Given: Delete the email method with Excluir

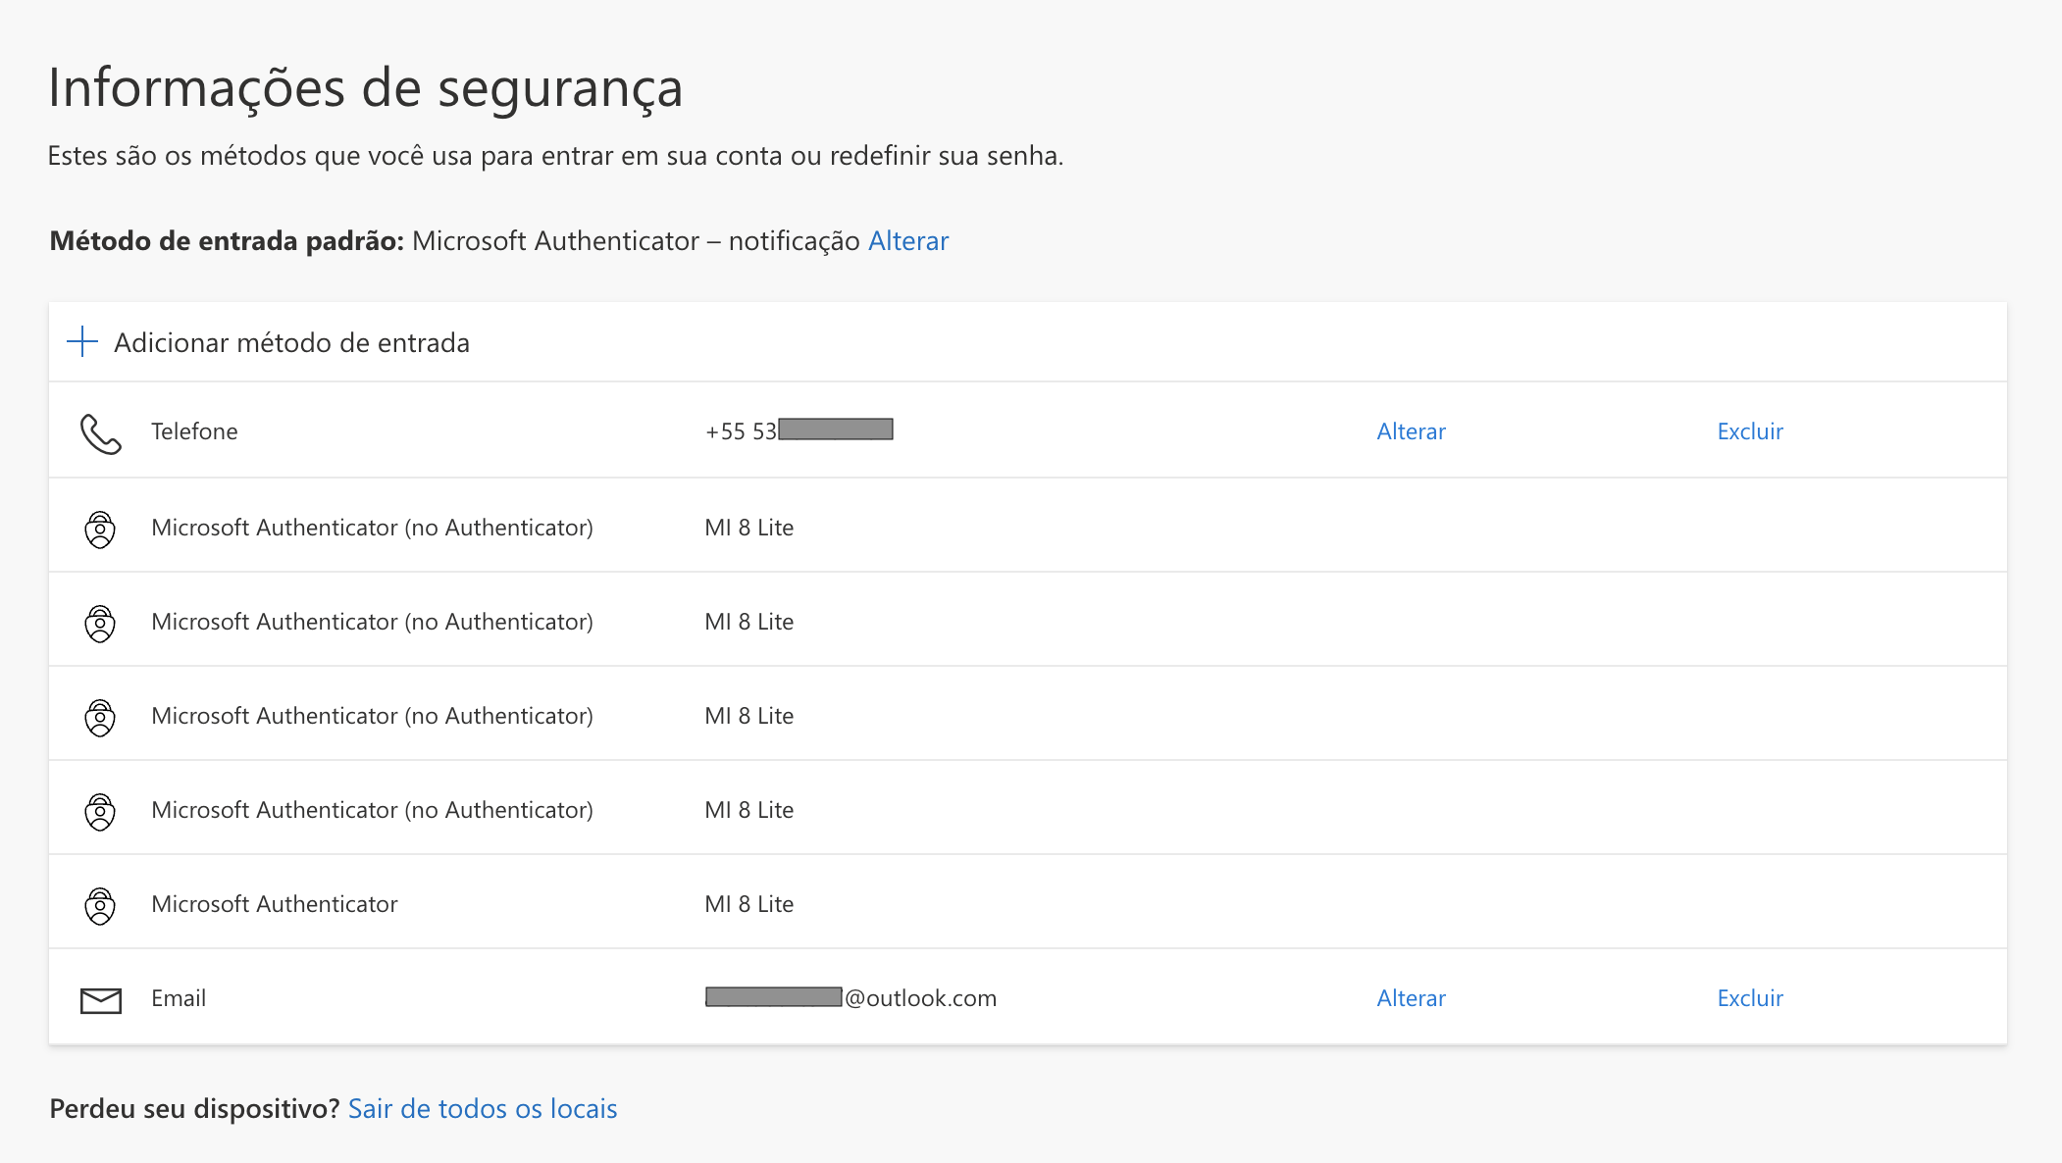Looking at the screenshot, I should [1750, 998].
